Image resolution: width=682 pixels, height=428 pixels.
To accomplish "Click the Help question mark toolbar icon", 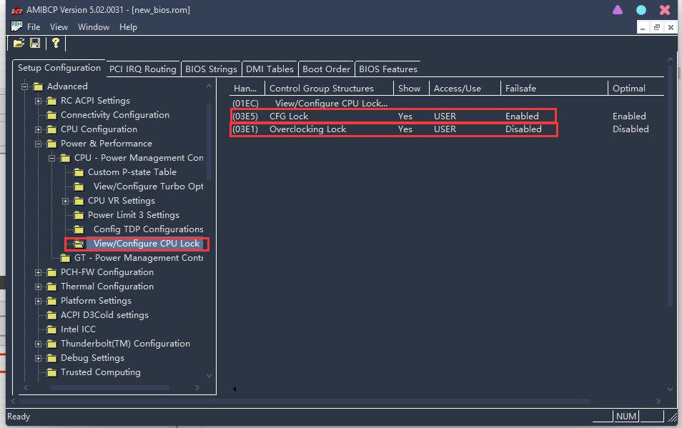I will 55,43.
